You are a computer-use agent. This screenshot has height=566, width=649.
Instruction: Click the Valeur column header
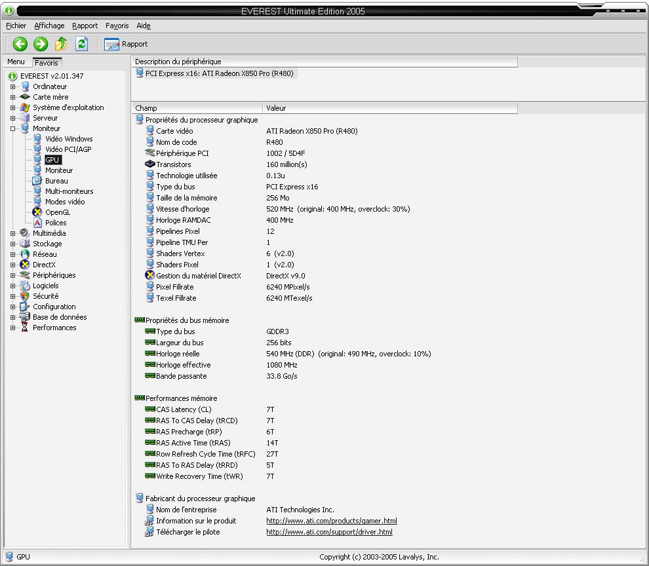coord(390,108)
